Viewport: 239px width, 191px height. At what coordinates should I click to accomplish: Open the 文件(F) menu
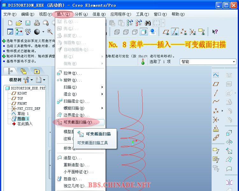[10, 14]
